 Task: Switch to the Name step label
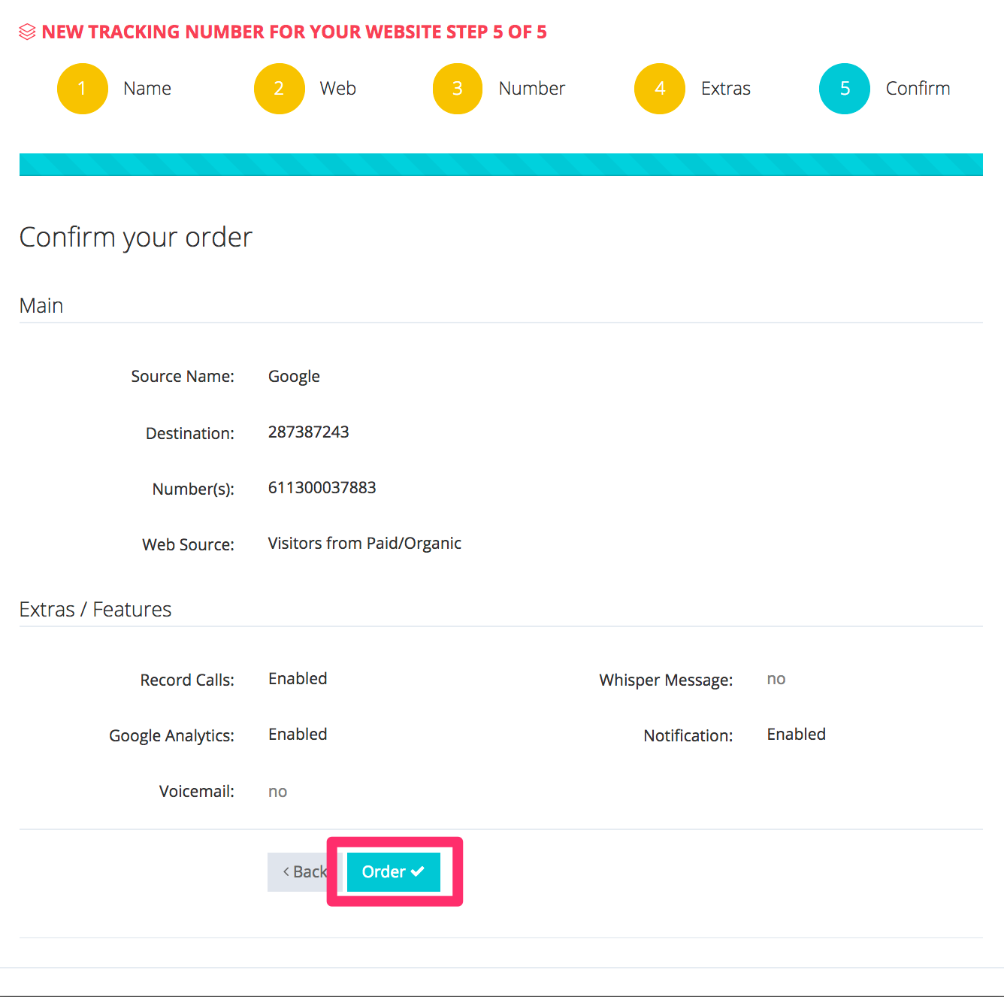click(x=147, y=89)
